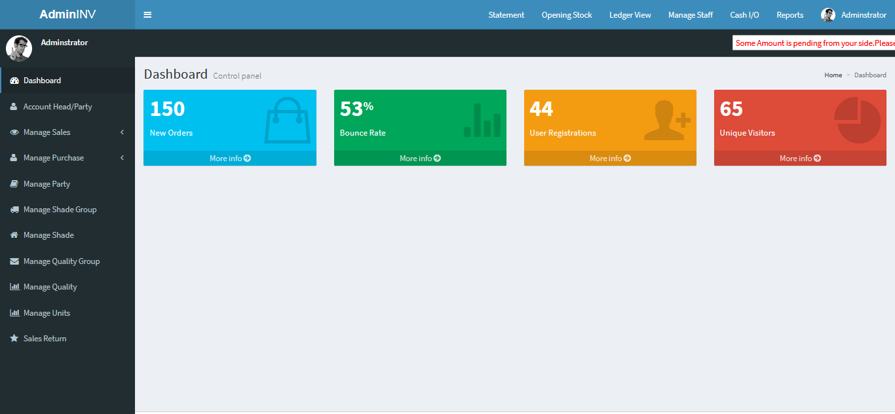Click the bar chart icon on Bounce Rate
The height and width of the screenshot is (414, 895).
click(x=482, y=121)
